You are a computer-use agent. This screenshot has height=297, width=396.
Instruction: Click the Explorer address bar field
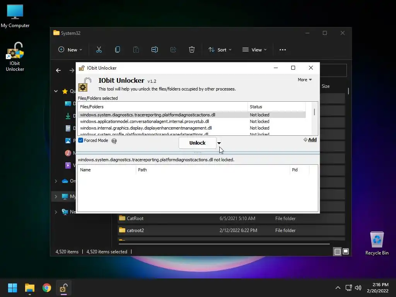coord(333,70)
